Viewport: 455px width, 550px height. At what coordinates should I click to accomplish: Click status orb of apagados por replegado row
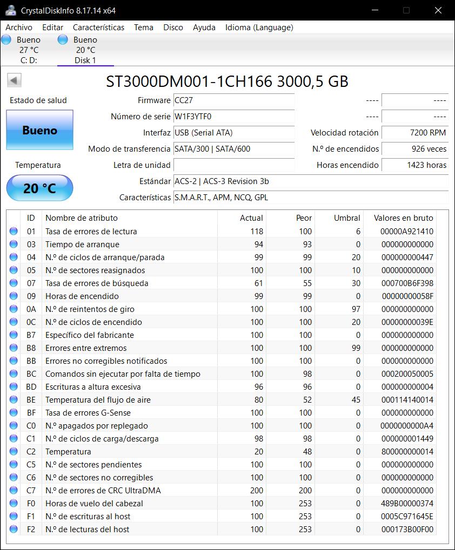14,426
